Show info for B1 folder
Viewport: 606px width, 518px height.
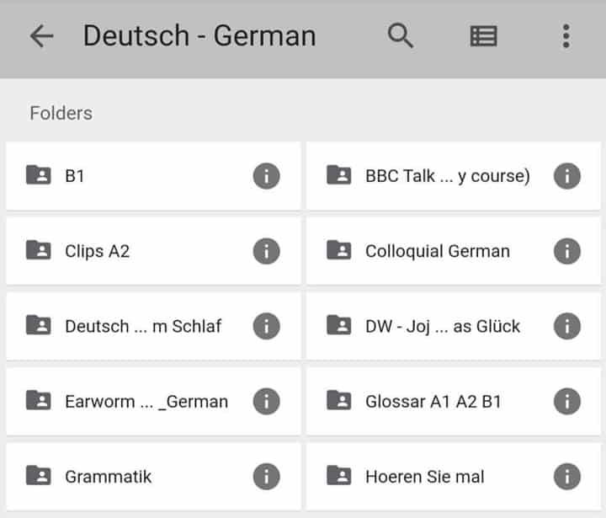266,176
